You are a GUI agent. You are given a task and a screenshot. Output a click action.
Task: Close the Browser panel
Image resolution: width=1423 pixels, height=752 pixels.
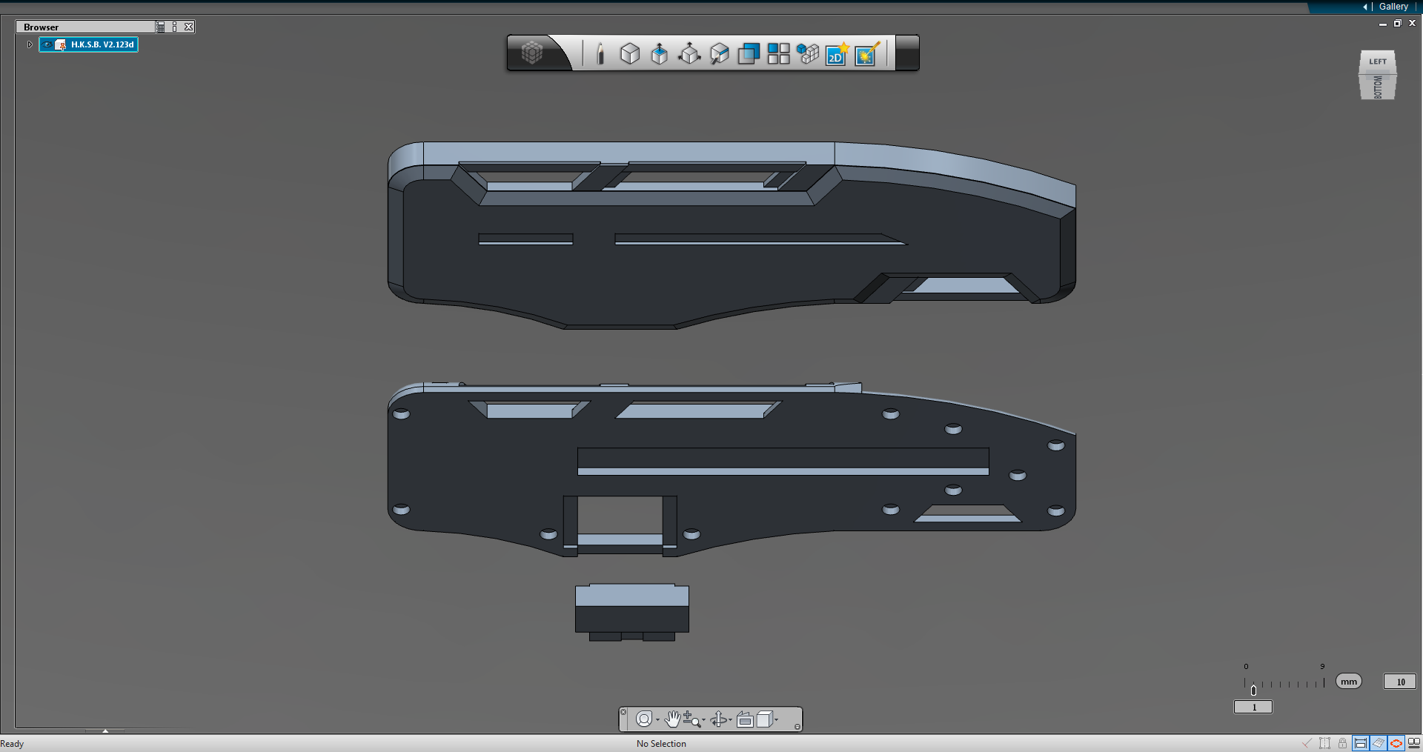pyautogui.click(x=189, y=27)
